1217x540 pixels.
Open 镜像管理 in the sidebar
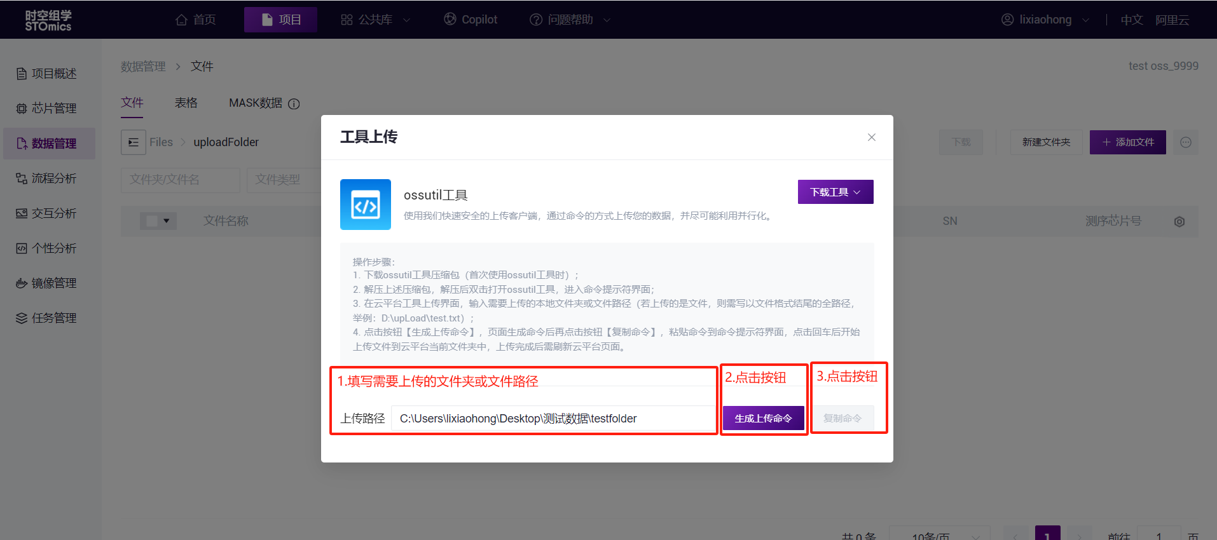tap(47, 283)
